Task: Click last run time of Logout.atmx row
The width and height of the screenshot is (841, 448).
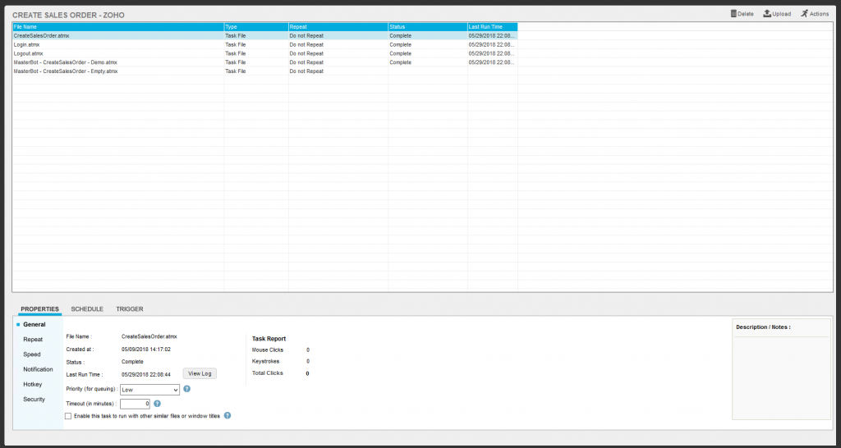Action: [493, 53]
